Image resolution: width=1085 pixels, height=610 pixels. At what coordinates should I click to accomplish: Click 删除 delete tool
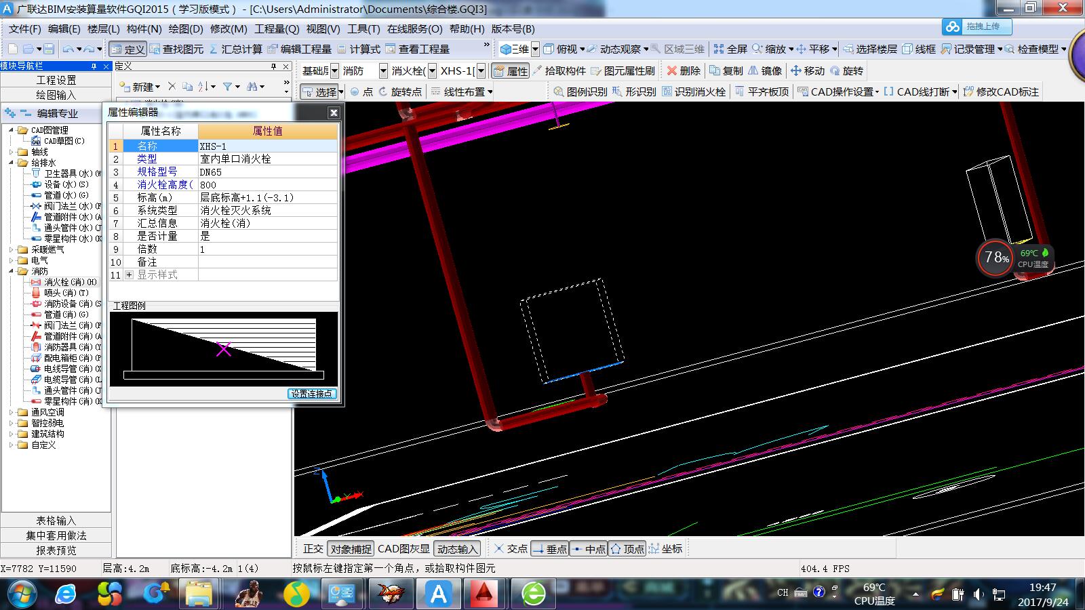pos(684,70)
